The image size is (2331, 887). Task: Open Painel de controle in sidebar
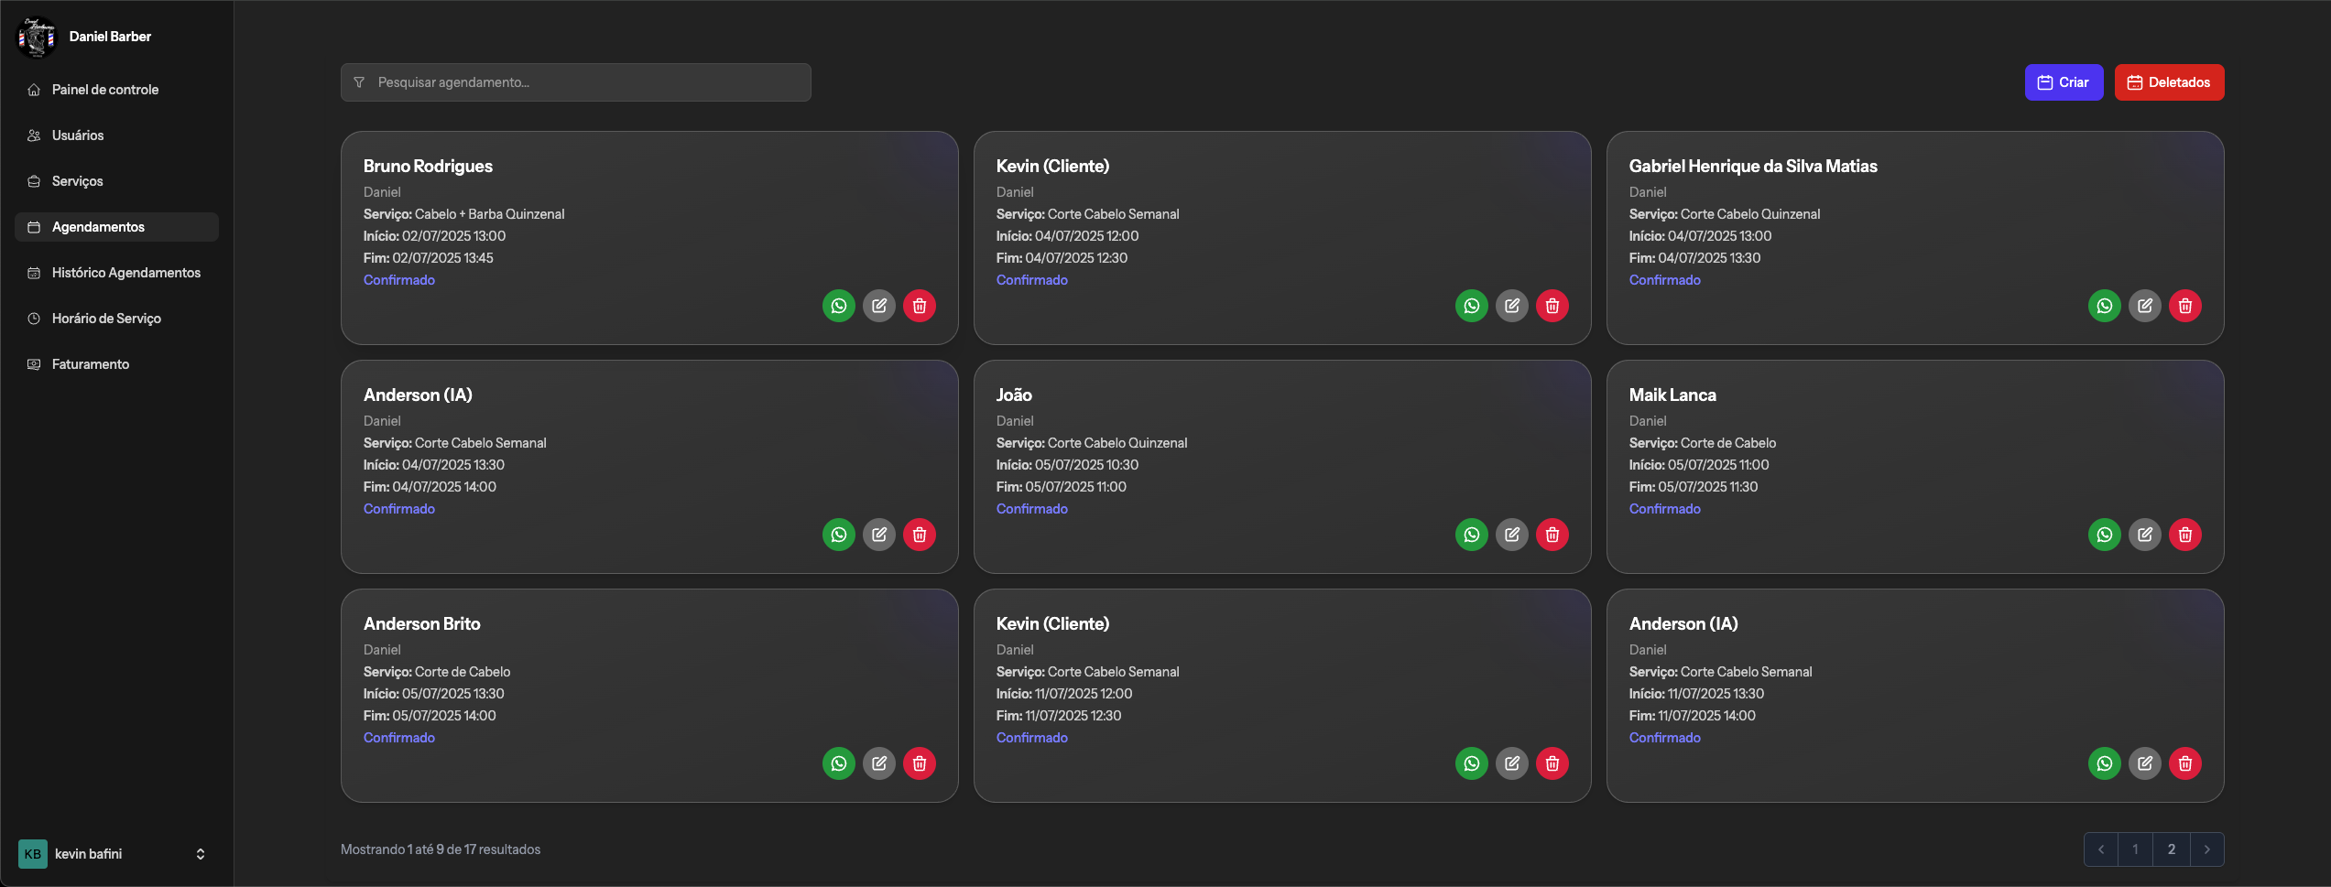coord(105,90)
